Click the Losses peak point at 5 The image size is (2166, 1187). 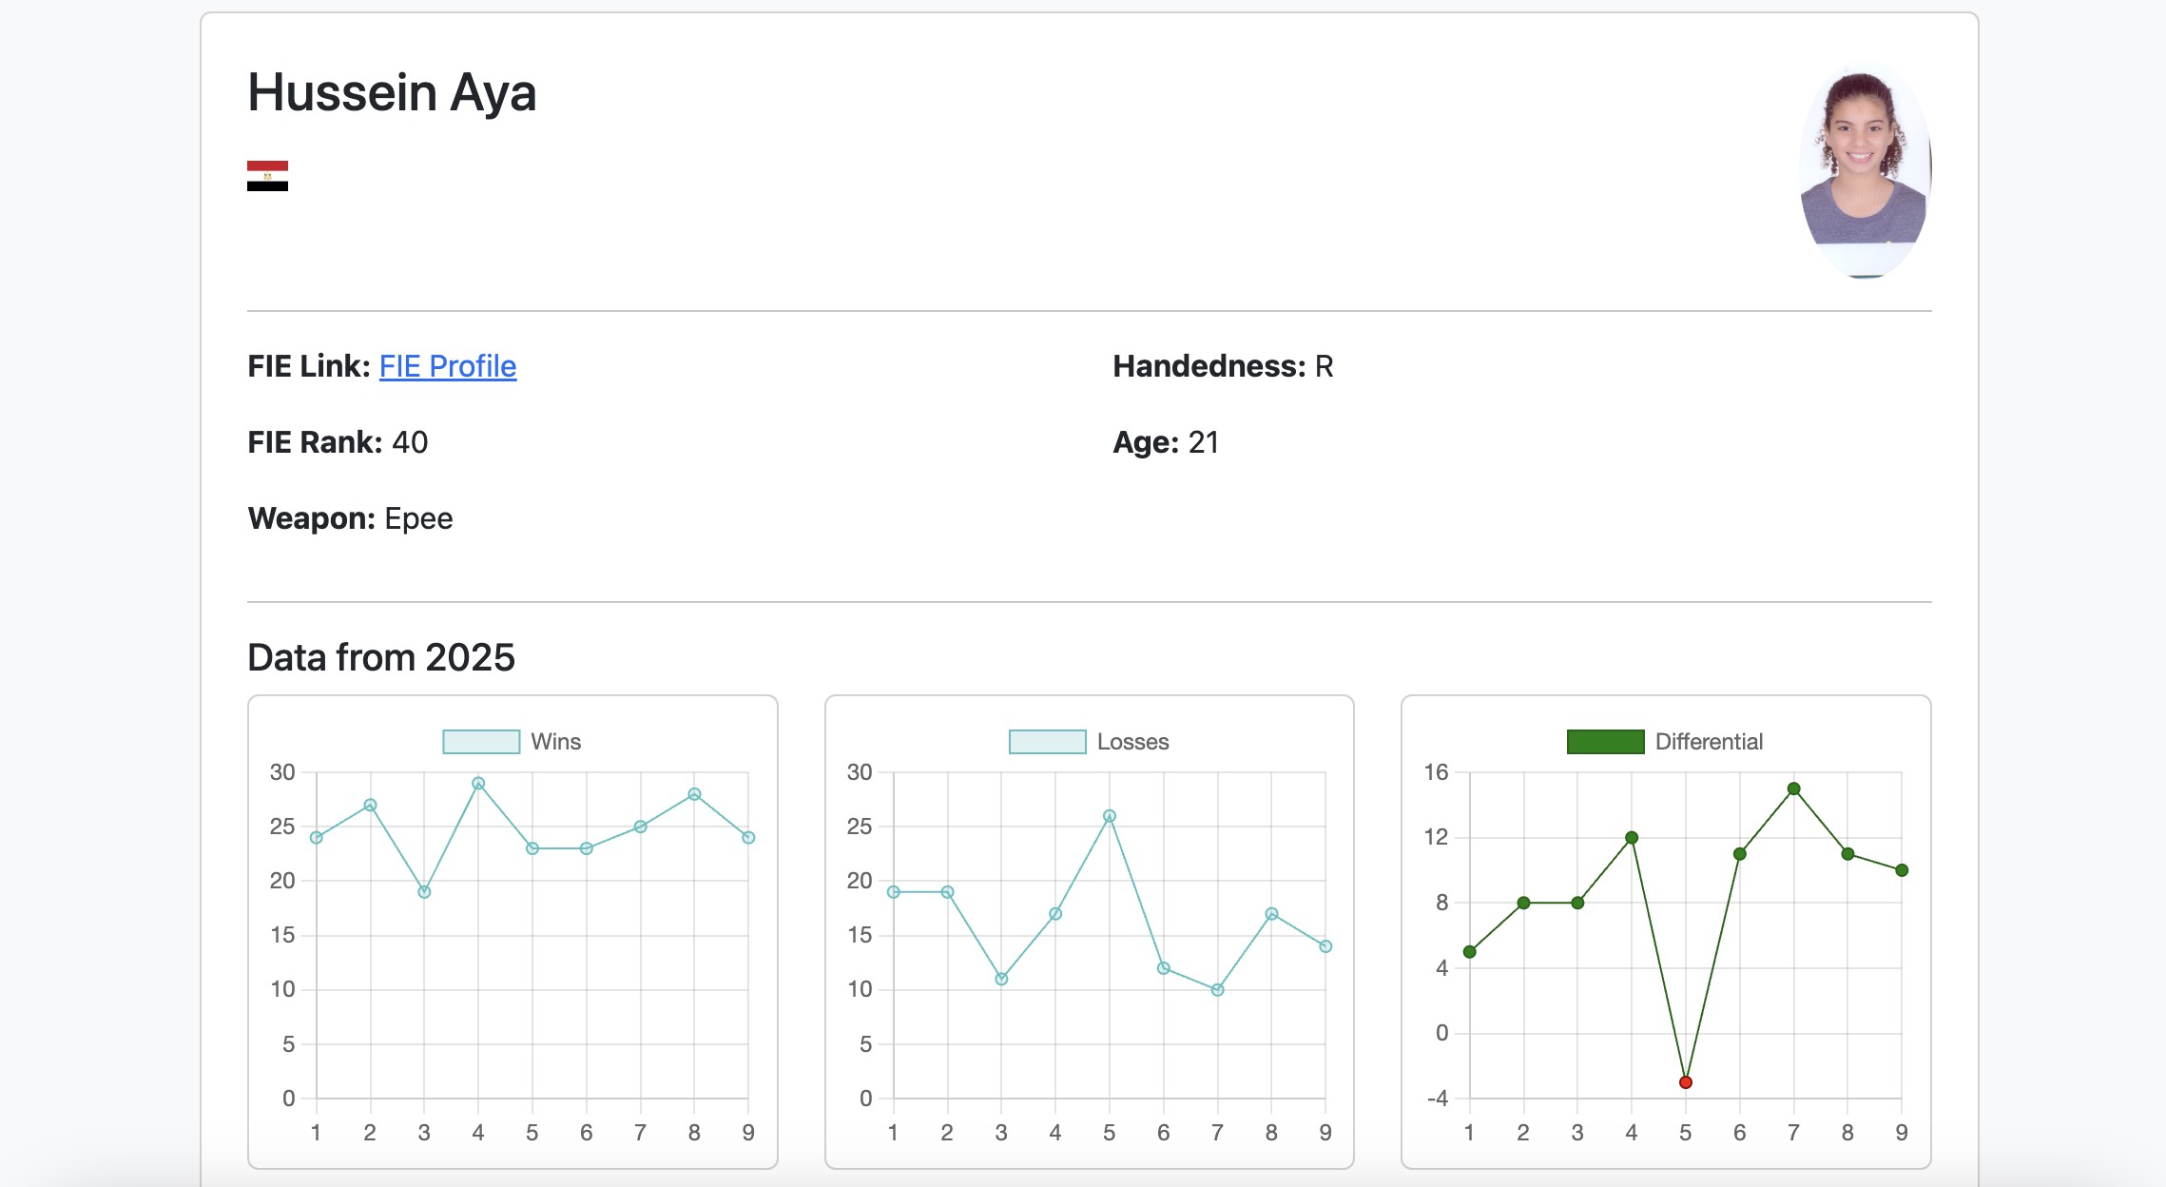tap(1109, 816)
